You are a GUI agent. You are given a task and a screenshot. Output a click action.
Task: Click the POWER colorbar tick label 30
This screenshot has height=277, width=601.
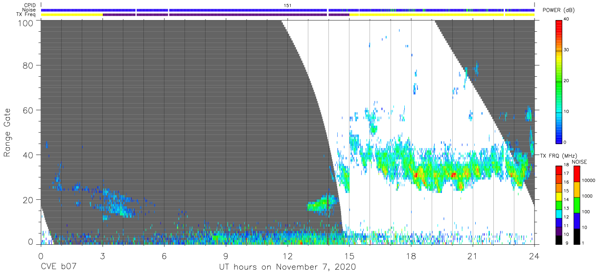tap(567, 50)
